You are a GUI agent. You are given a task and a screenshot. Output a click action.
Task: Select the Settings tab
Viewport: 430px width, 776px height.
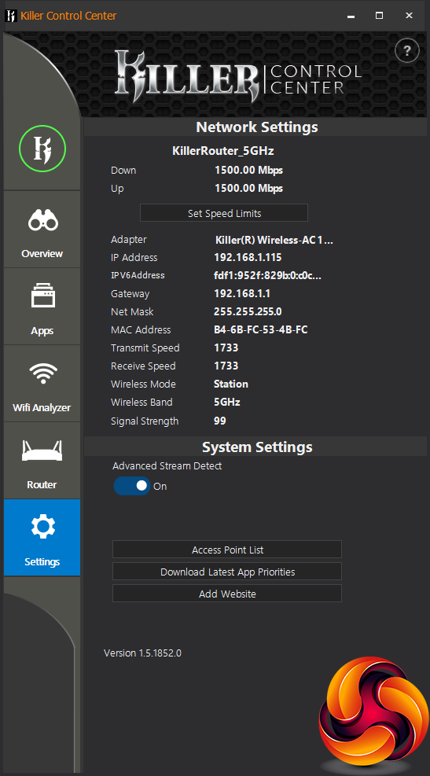(42, 538)
